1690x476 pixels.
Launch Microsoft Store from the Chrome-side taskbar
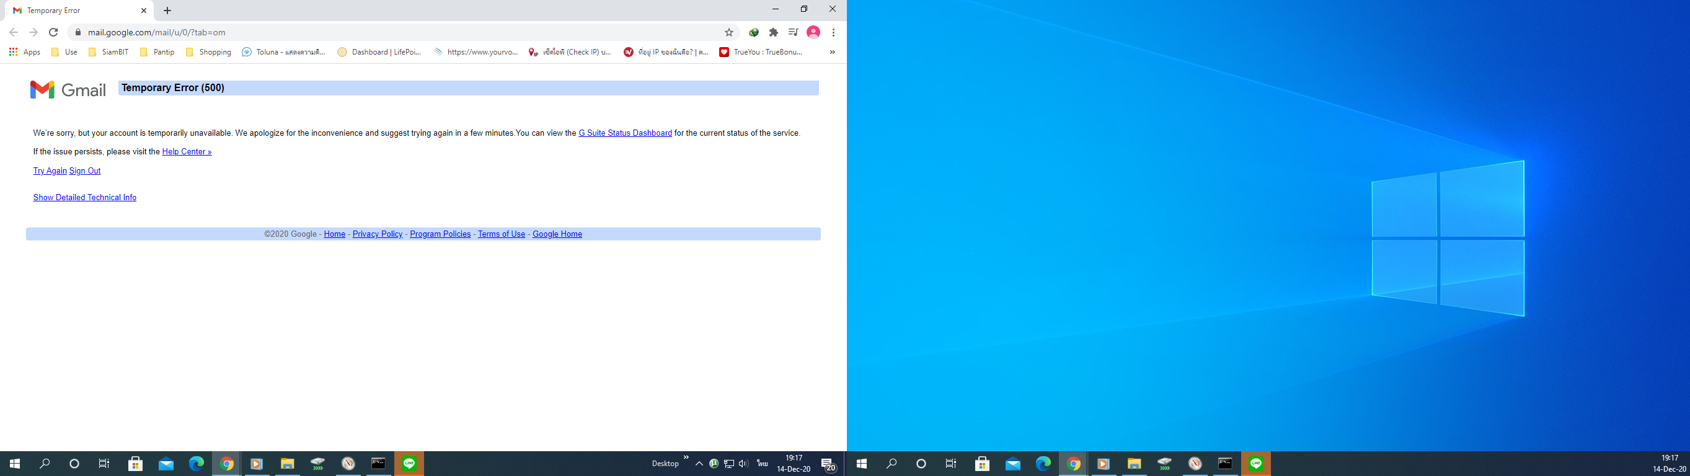[136, 464]
